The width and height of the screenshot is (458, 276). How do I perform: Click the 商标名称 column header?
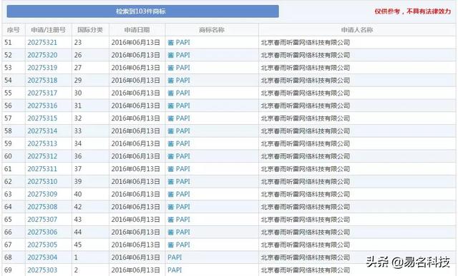point(212,30)
